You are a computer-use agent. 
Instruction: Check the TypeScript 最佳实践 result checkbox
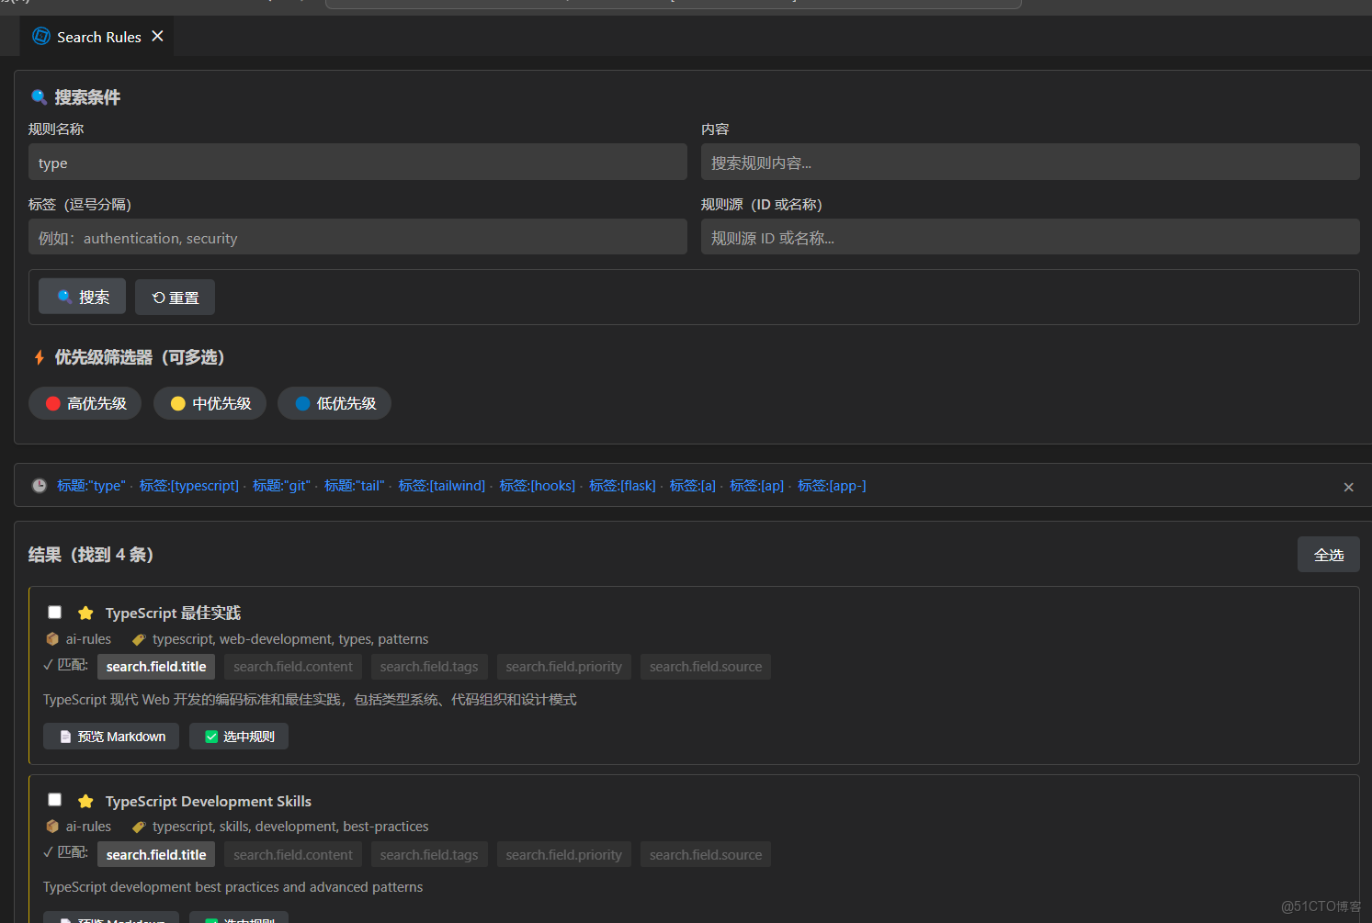click(55, 612)
